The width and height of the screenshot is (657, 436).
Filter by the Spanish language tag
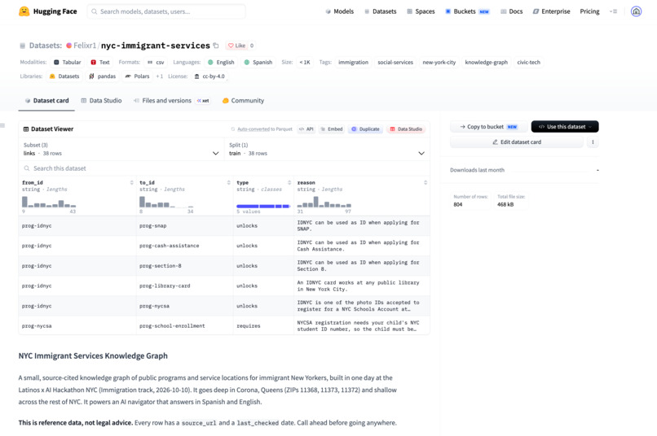point(258,62)
